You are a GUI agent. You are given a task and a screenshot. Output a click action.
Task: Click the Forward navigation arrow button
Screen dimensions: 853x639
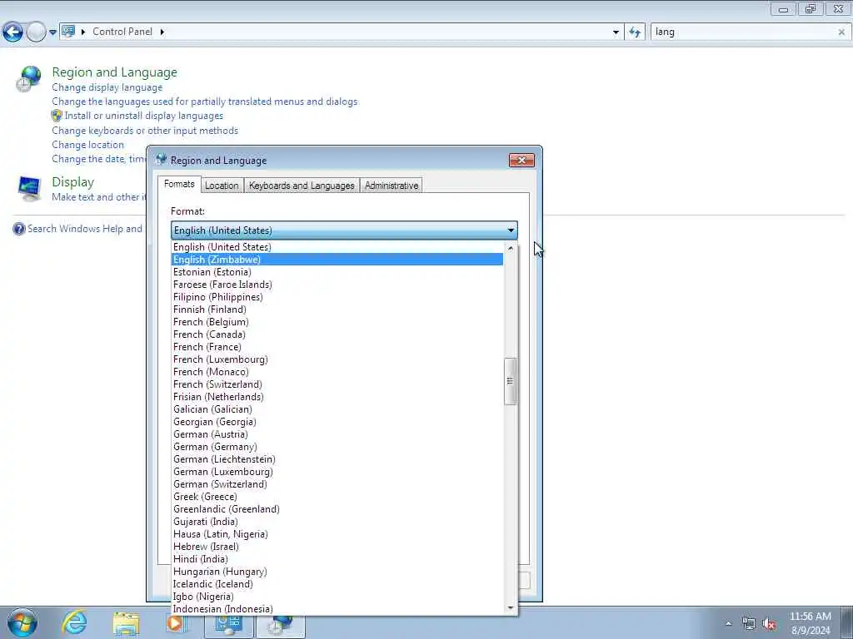(36, 32)
